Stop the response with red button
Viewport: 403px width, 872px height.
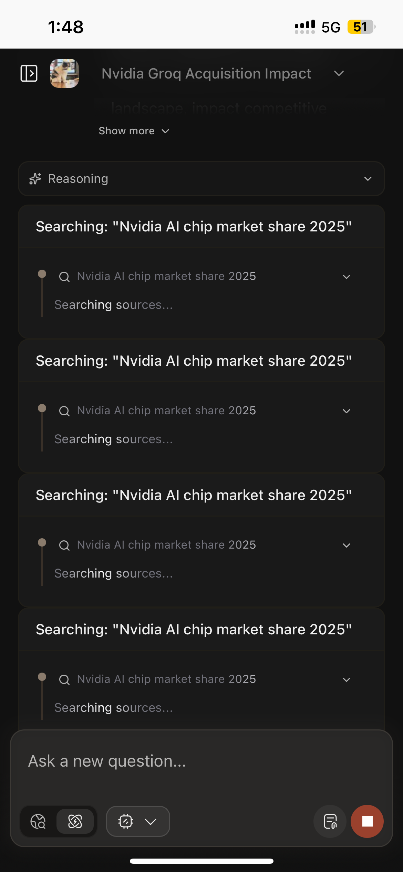(367, 821)
